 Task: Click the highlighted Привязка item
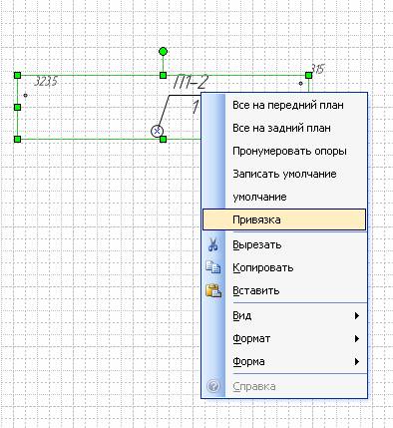pyautogui.click(x=284, y=219)
